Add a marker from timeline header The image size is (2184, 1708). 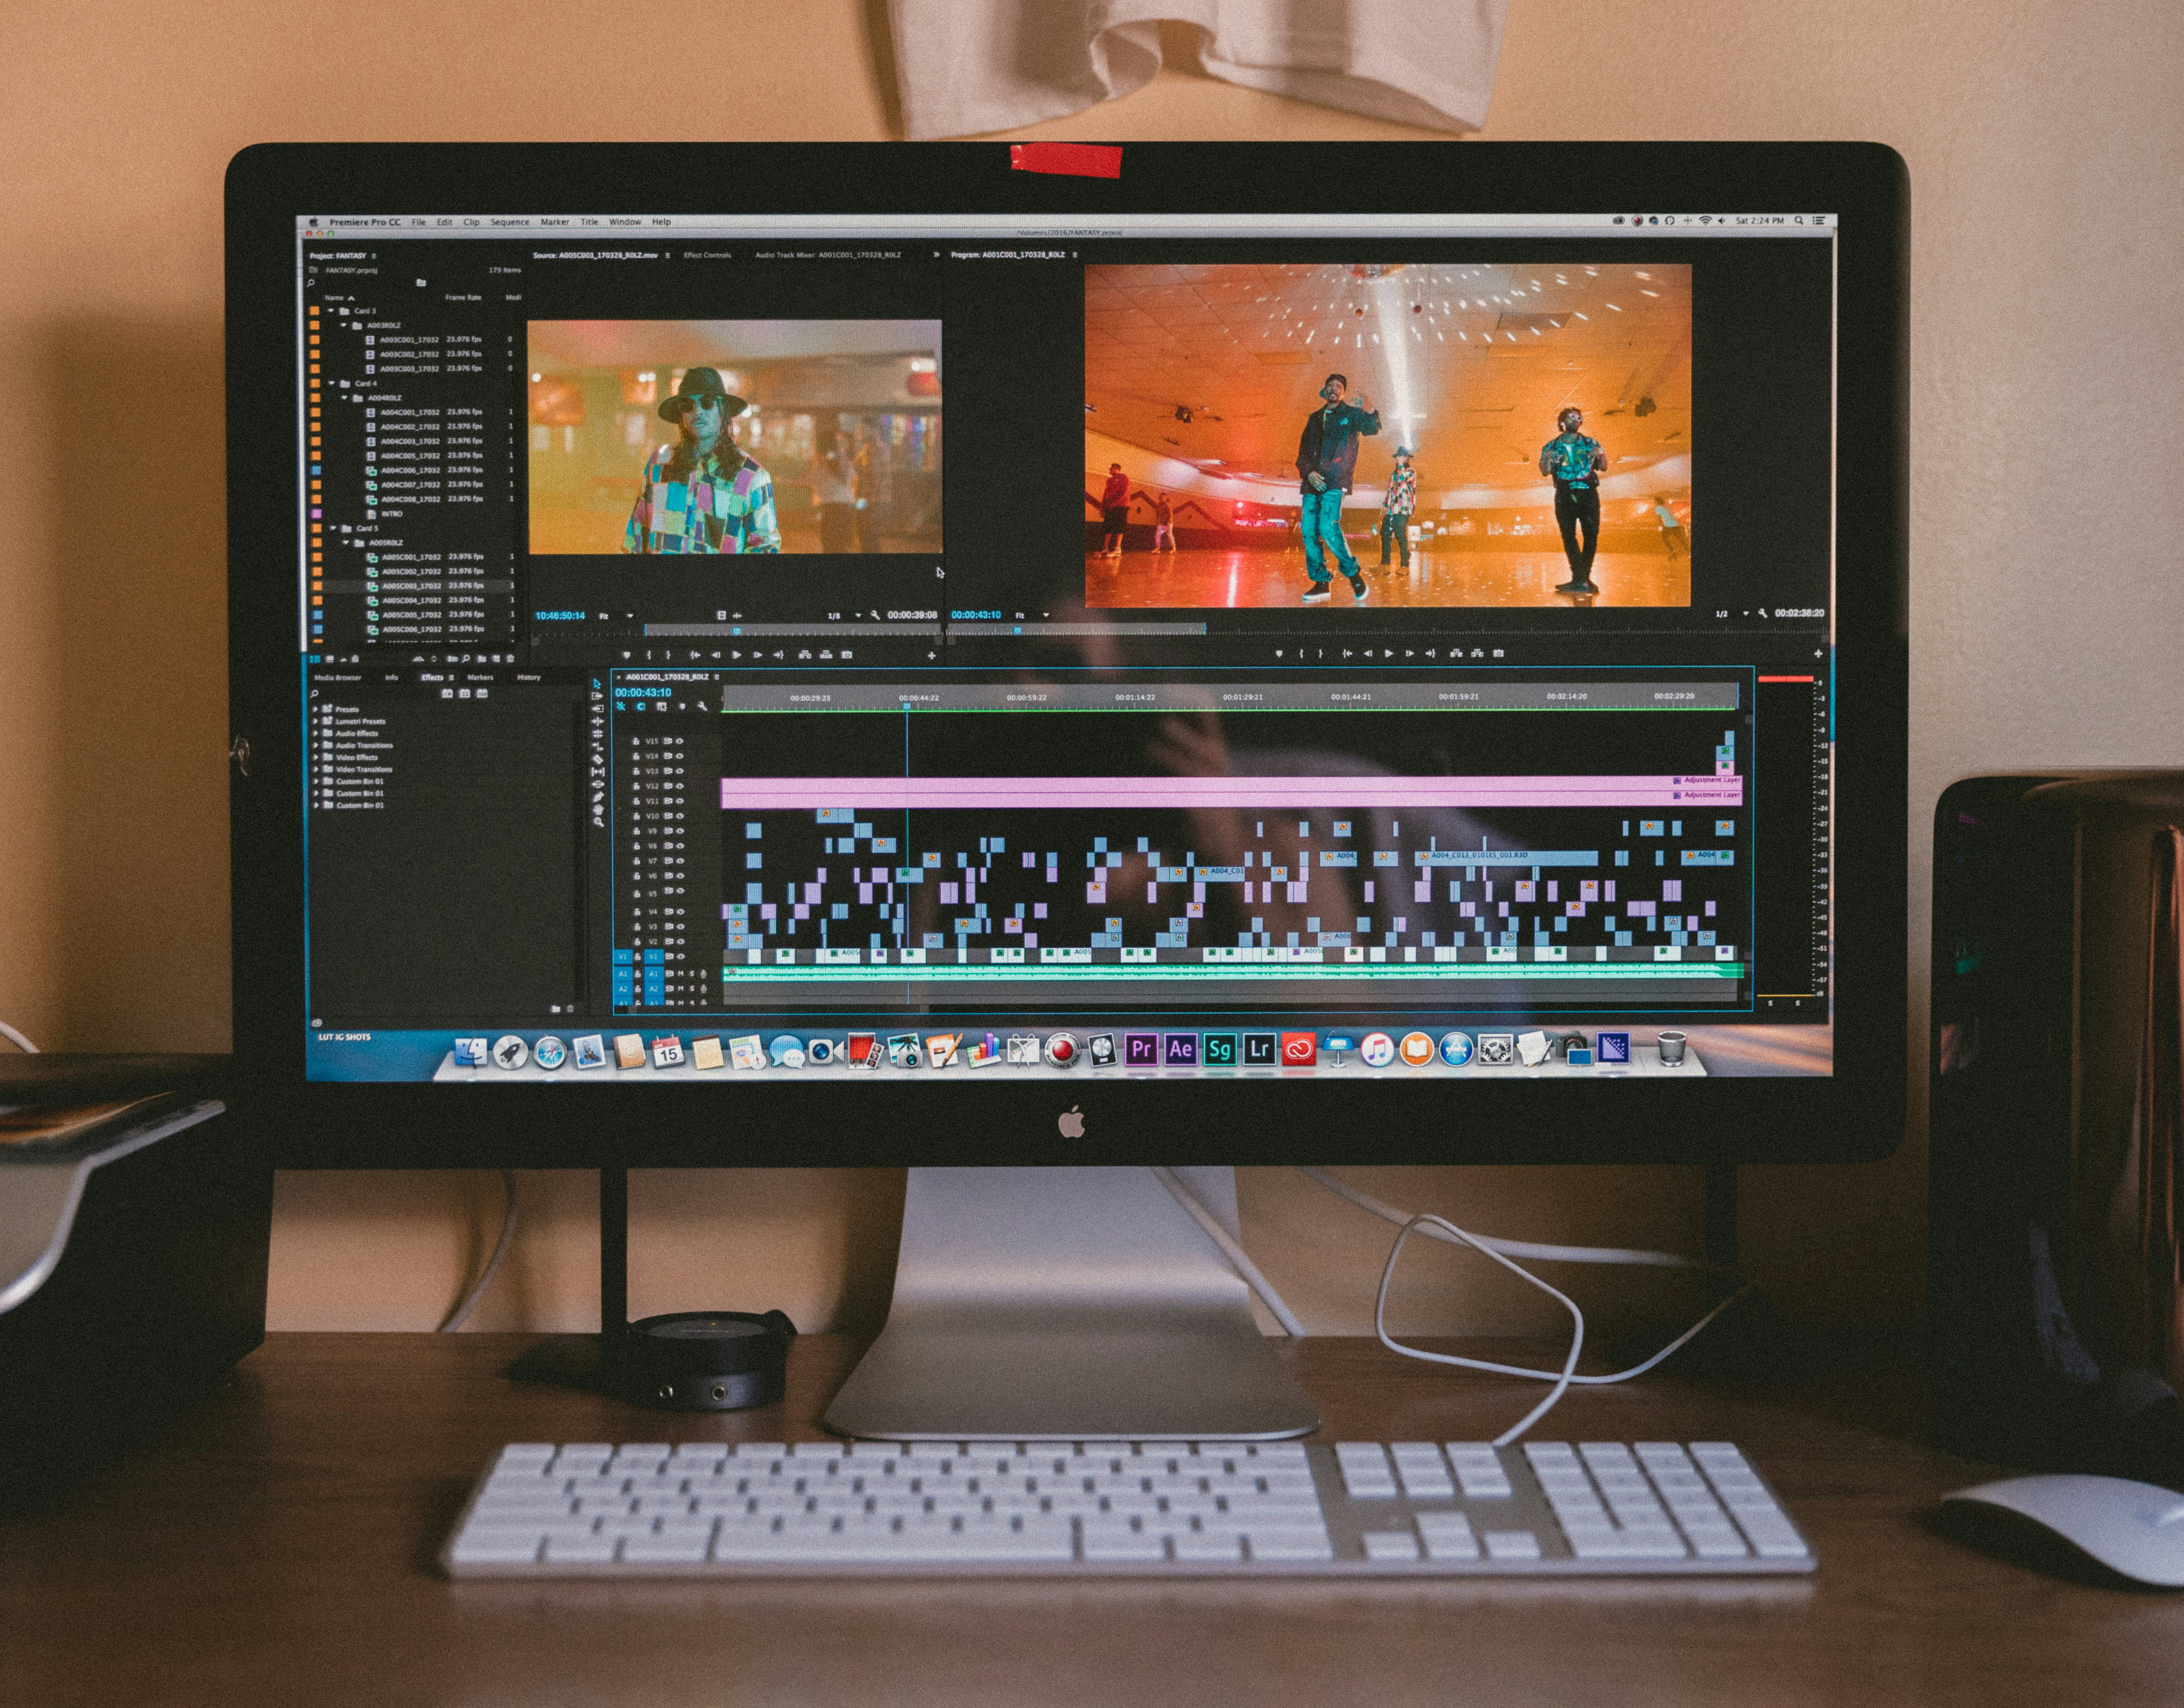(682, 707)
